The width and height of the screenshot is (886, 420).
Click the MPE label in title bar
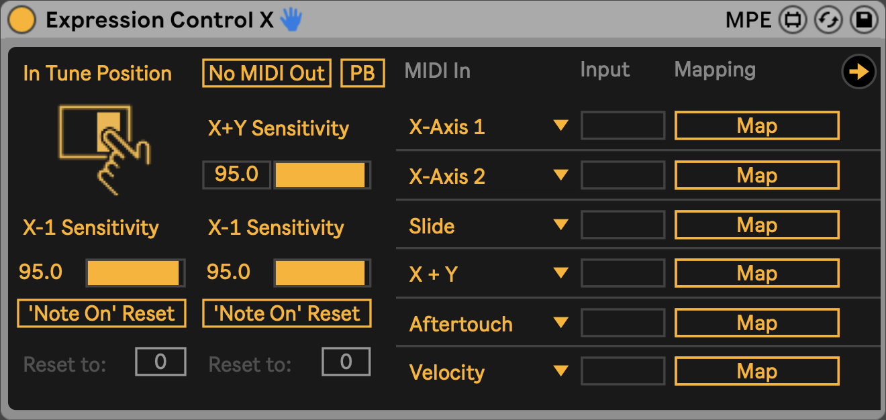pos(748,20)
